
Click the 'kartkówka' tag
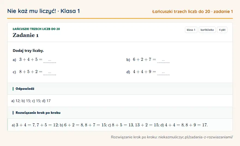click(207, 30)
